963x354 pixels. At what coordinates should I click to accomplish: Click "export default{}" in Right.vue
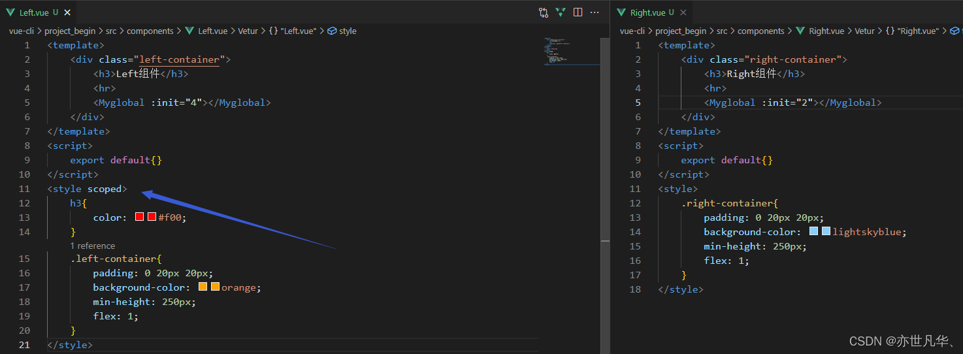pos(726,160)
